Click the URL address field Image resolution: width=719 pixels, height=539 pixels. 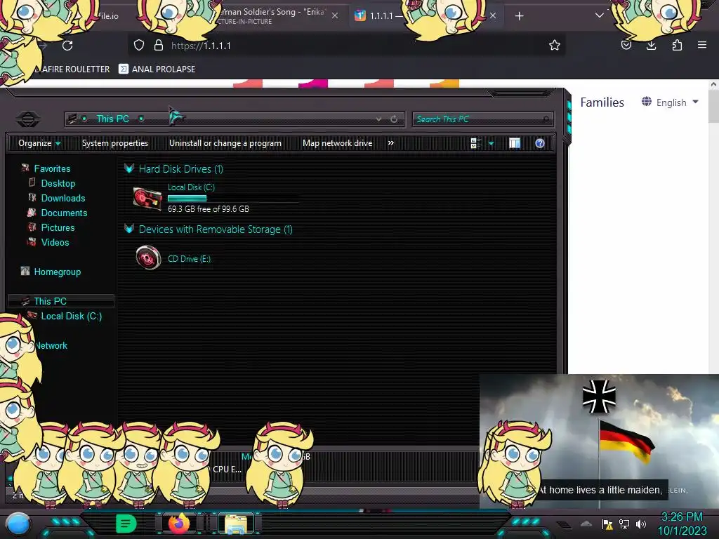(x=348, y=46)
